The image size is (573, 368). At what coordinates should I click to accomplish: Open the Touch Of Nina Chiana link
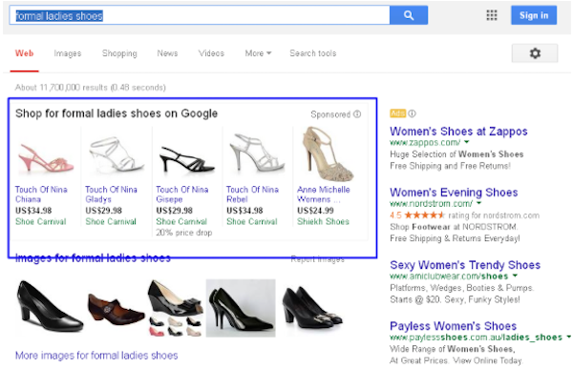pos(41,194)
